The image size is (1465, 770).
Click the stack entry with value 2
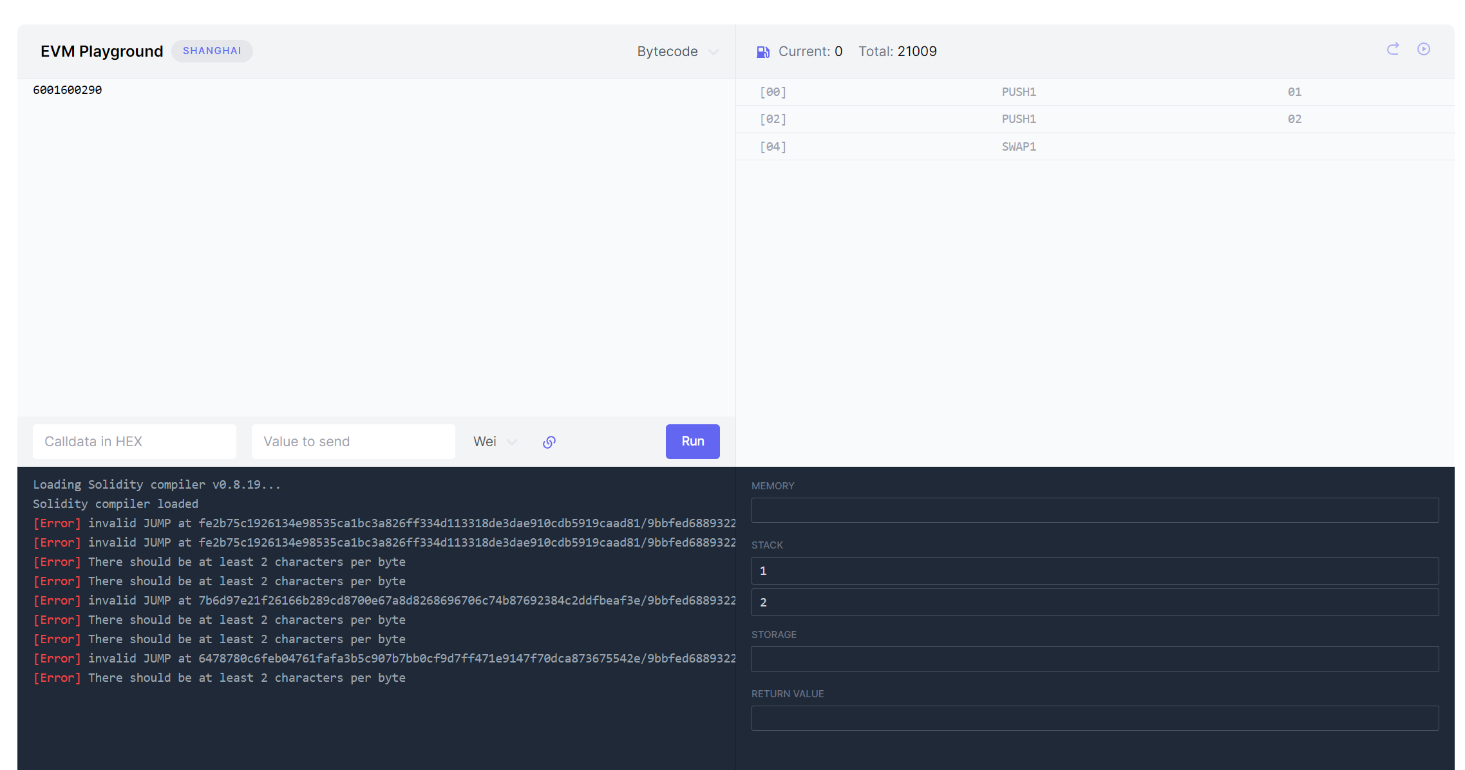pos(1095,603)
